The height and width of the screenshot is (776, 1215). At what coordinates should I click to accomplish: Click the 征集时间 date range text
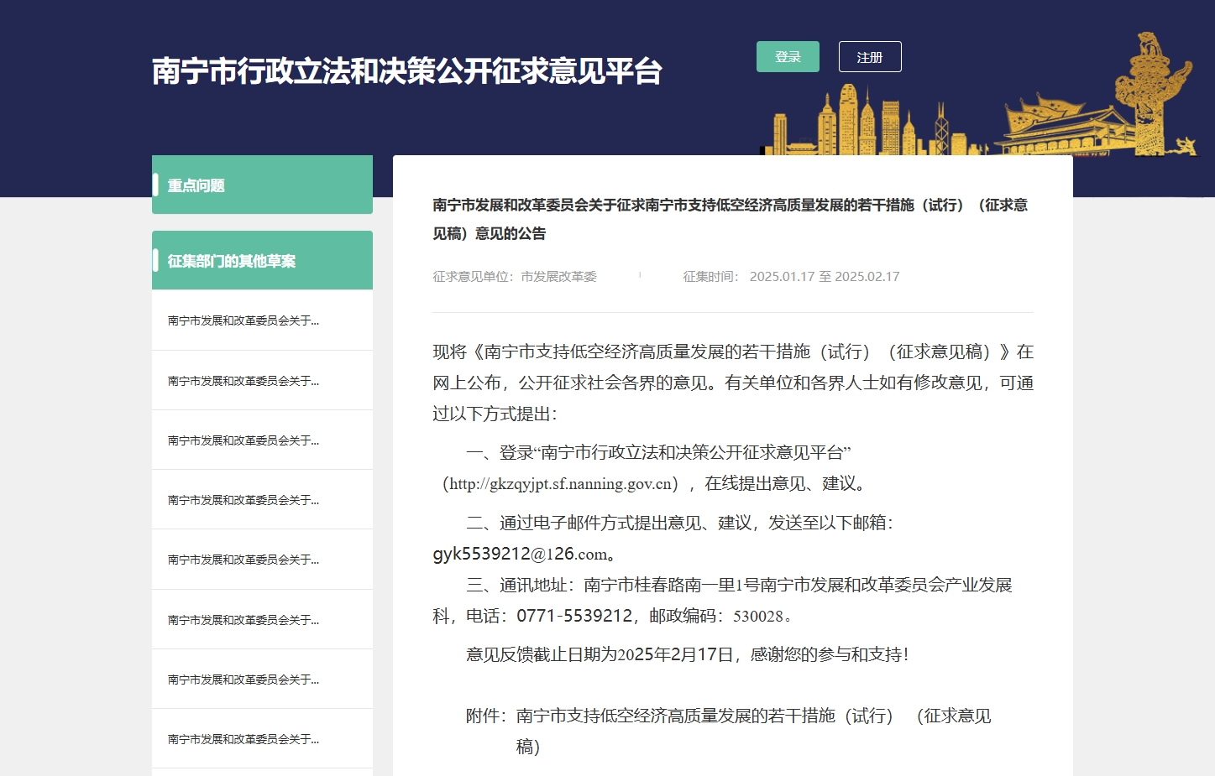pos(824,277)
